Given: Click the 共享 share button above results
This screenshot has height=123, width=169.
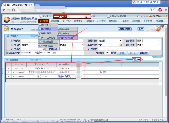Looking at the screenshot, I should coord(137,60).
